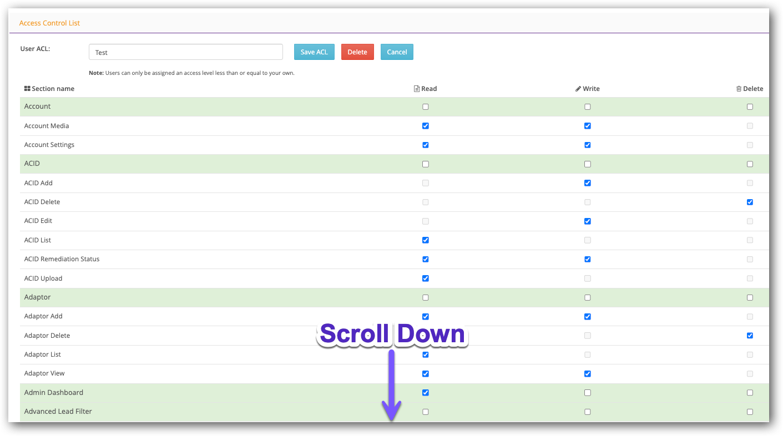Uncheck Read permission for Adaptor List
The height and width of the screenshot is (436, 783).
tap(425, 354)
